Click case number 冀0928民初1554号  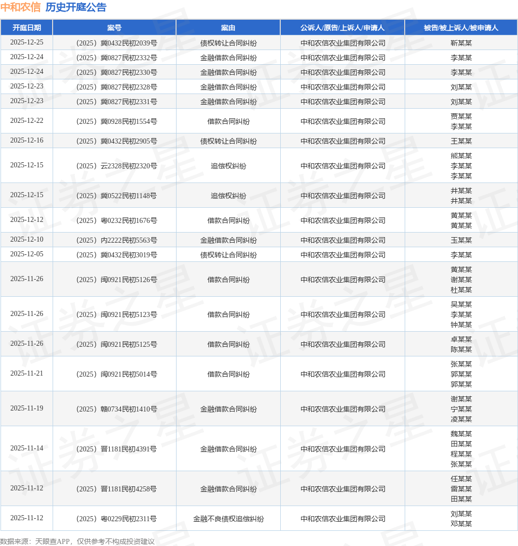[x=117, y=121]
